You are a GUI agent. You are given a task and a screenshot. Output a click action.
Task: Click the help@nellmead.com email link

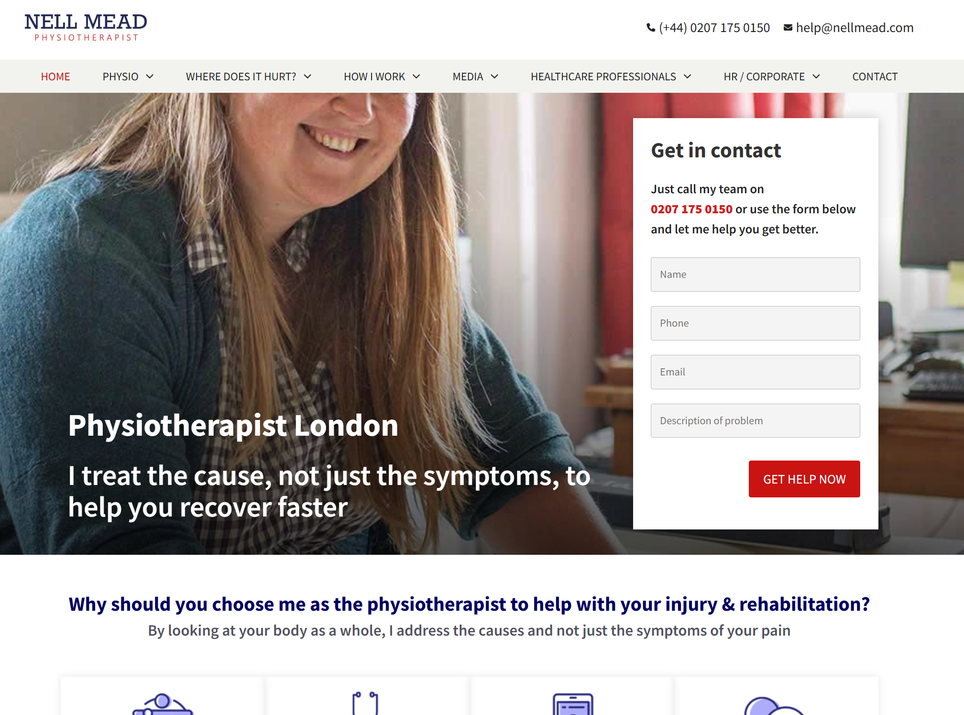click(x=854, y=28)
